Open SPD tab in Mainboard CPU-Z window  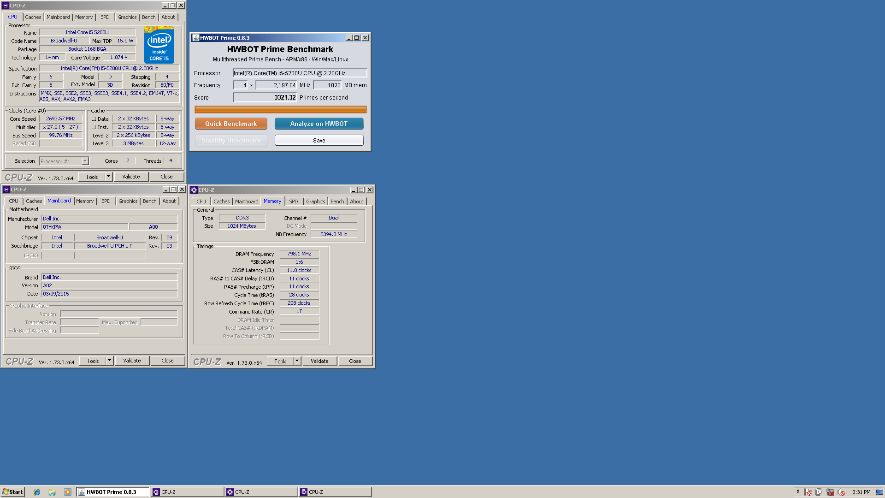pos(106,201)
